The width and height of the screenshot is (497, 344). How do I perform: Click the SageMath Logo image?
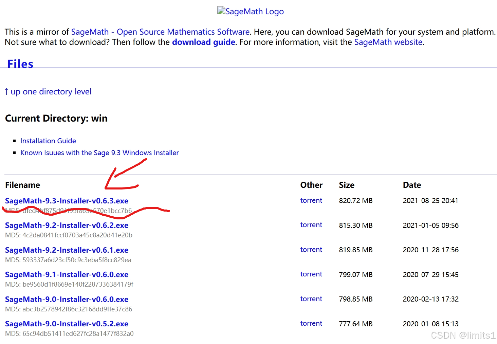251,12
